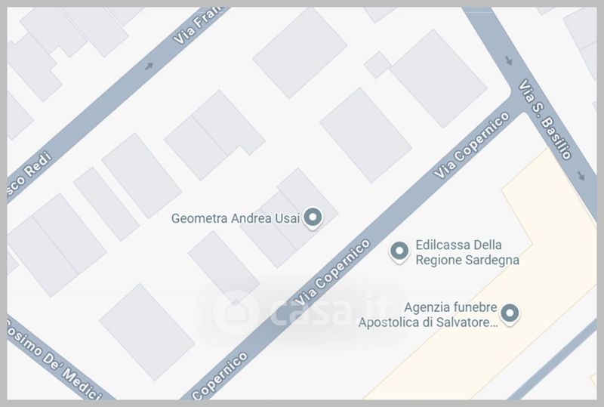This screenshot has height=407, width=604.
Task: Click the casa.it watermark text
Action: point(331,311)
